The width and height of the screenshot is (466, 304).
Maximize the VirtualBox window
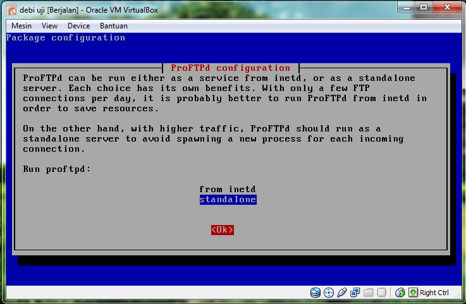click(424, 8)
